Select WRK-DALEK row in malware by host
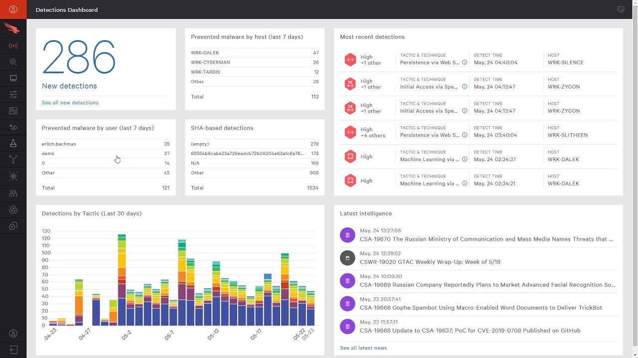The width and height of the screenshot is (638, 358). 254,53
